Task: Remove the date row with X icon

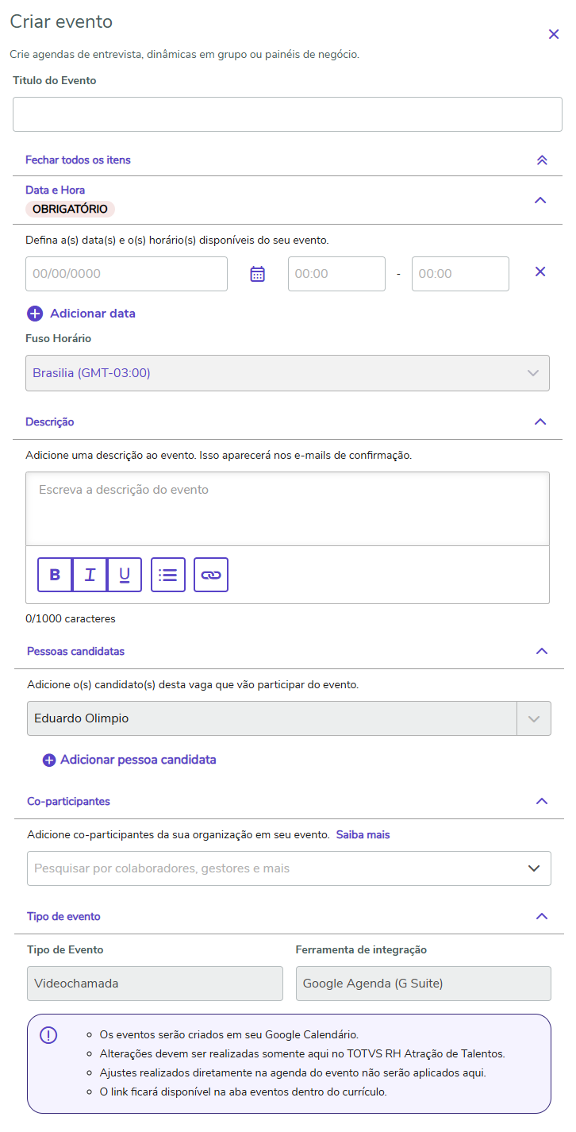Action: click(x=540, y=271)
